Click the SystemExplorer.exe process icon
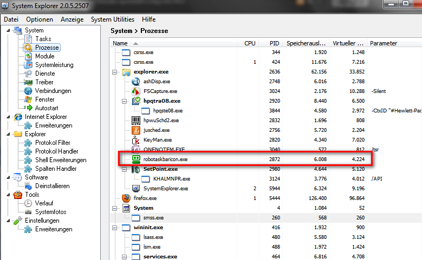Screen dimensions: 422x260 (x=136, y=189)
